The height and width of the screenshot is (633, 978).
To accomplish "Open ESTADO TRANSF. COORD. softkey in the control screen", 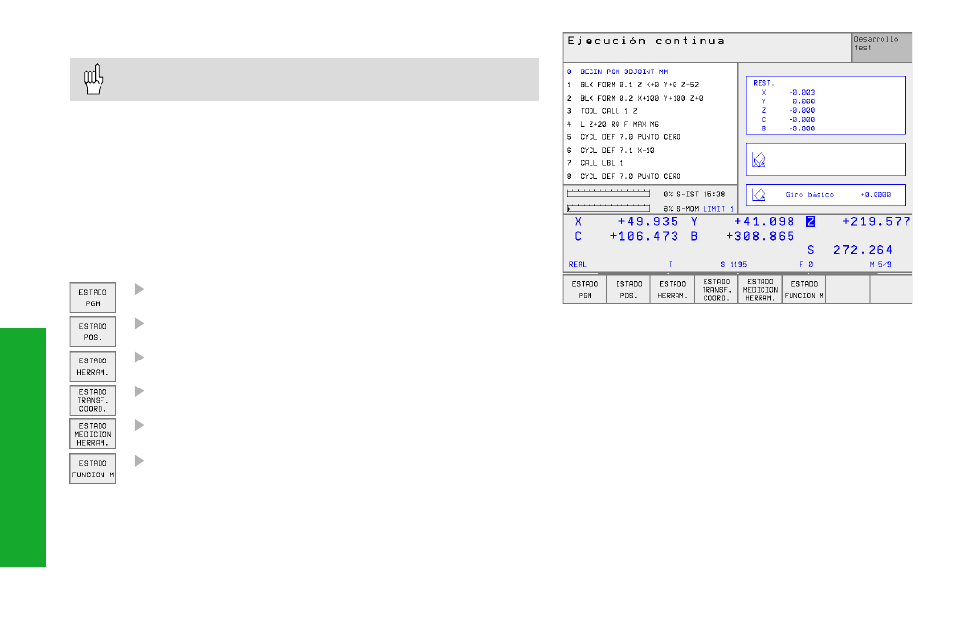I will point(716,289).
